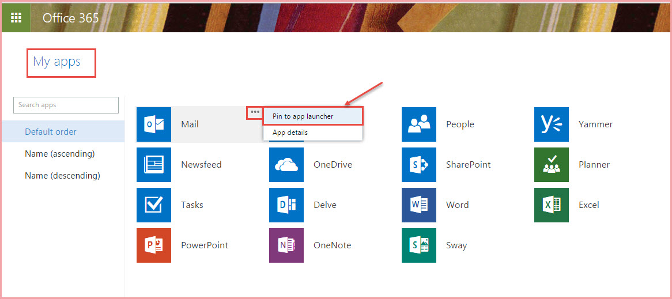Launch the Excel tile icon
The width and height of the screenshot is (672, 299).
pyautogui.click(x=551, y=205)
